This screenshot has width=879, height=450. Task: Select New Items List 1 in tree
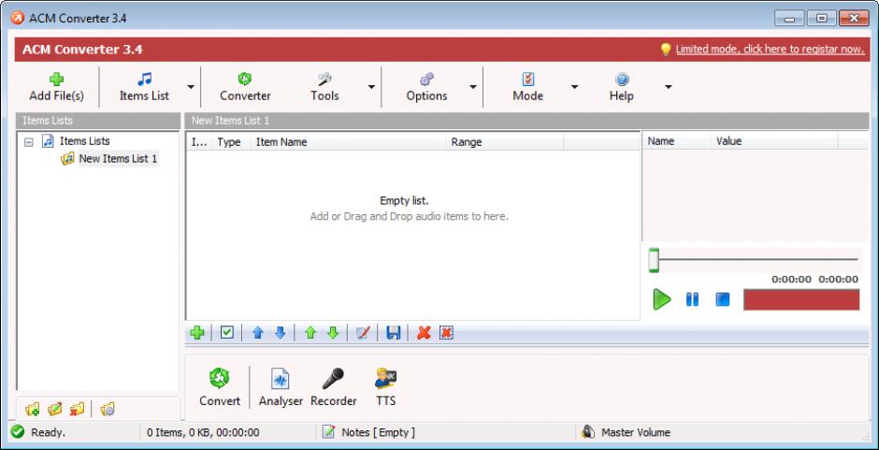click(x=118, y=159)
